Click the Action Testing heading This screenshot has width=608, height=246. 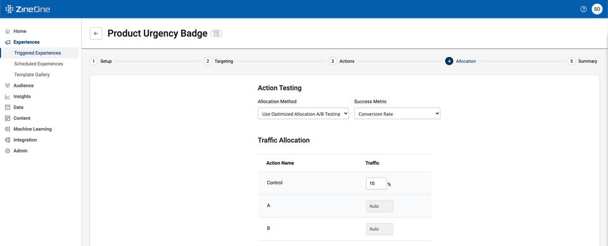click(x=279, y=88)
